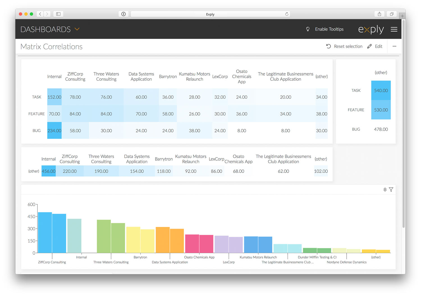The image size is (421, 296).
Task: Select the (other) total cell 102.00
Action: pos(321,171)
